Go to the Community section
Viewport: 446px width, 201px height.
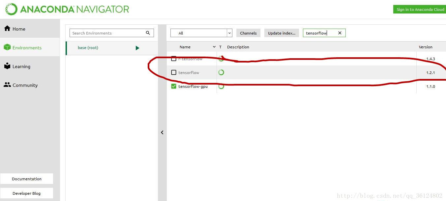25,85
